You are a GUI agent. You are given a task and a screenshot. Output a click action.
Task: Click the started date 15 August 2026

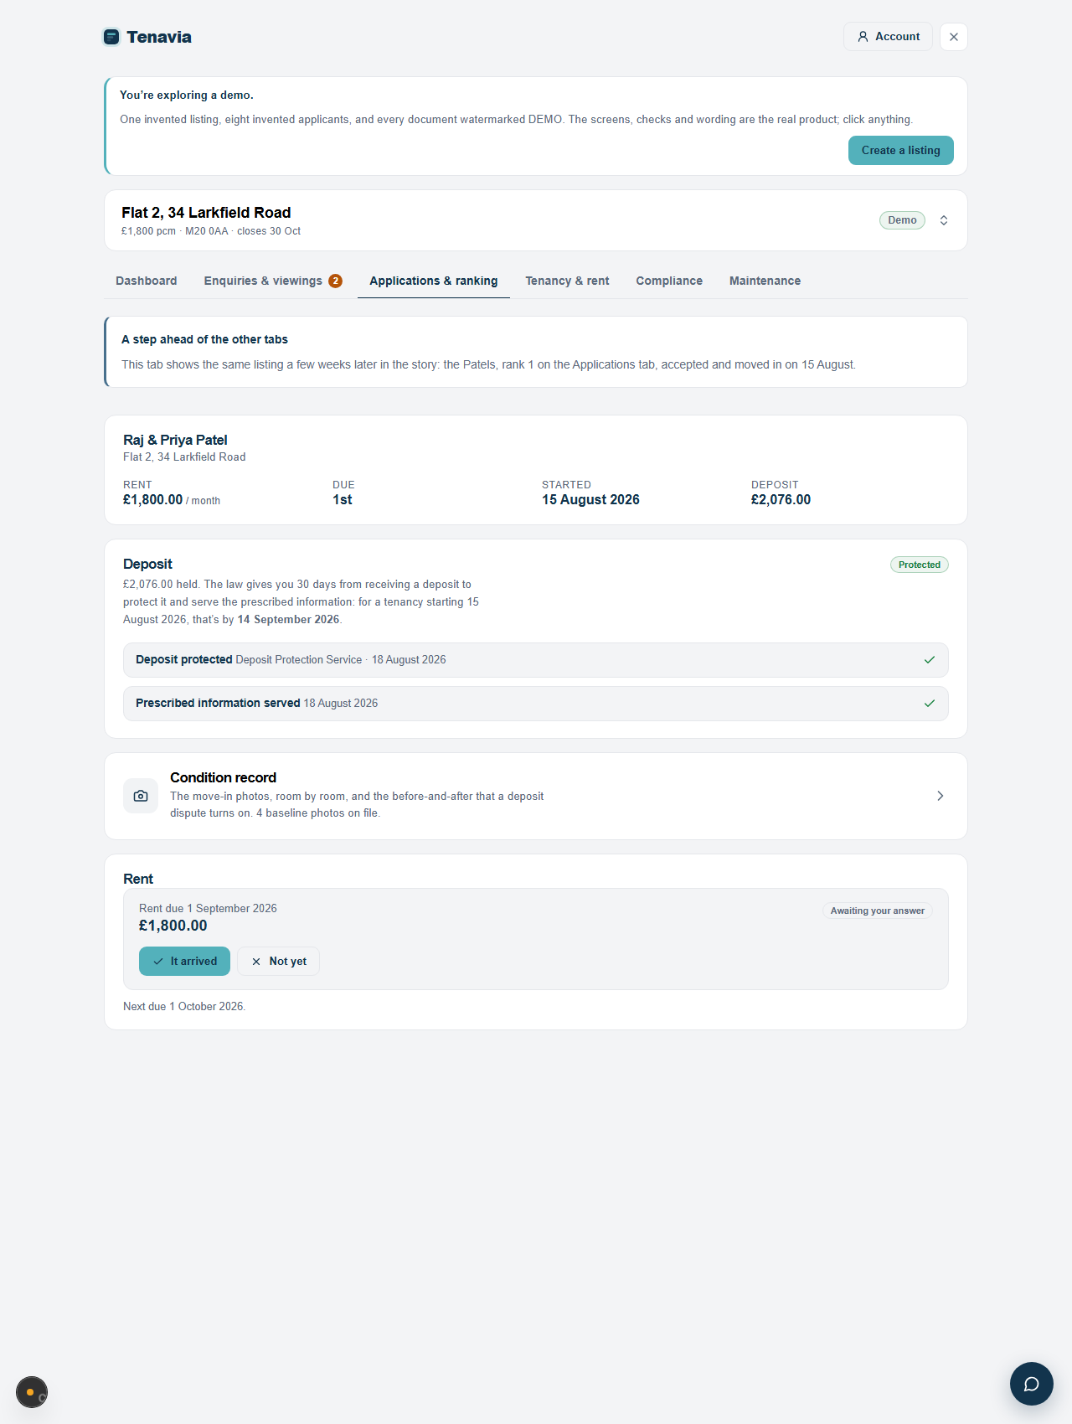click(x=590, y=500)
